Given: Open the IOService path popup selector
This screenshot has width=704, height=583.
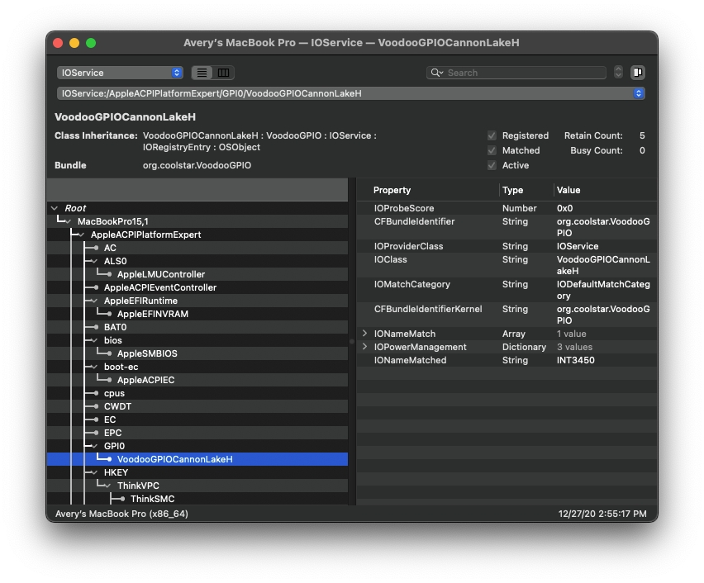Looking at the screenshot, I should click(351, 93).
